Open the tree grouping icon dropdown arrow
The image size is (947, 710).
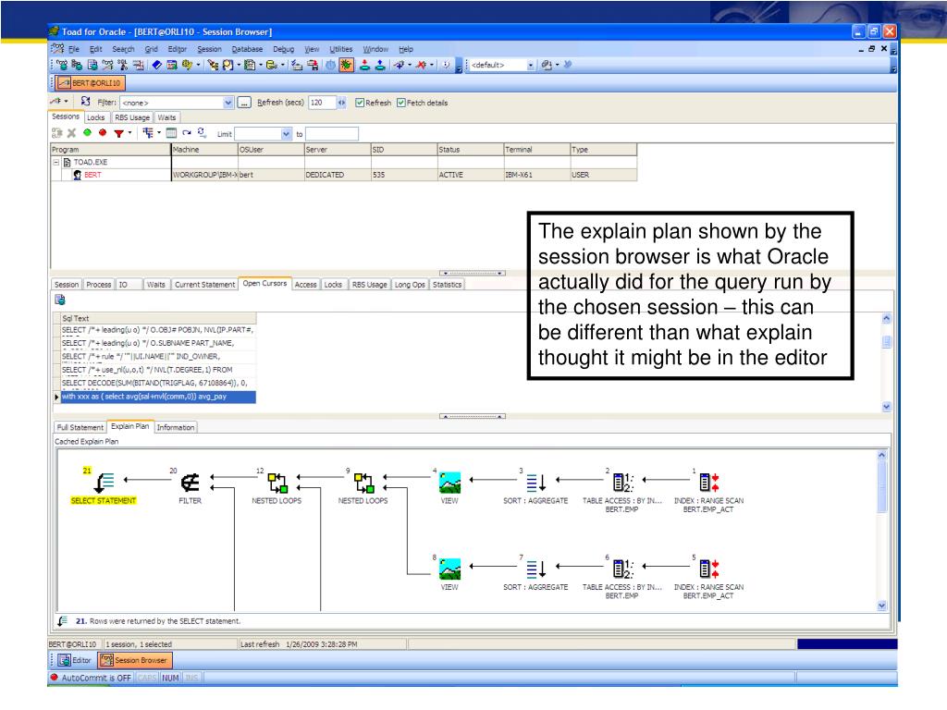(159, 133)
